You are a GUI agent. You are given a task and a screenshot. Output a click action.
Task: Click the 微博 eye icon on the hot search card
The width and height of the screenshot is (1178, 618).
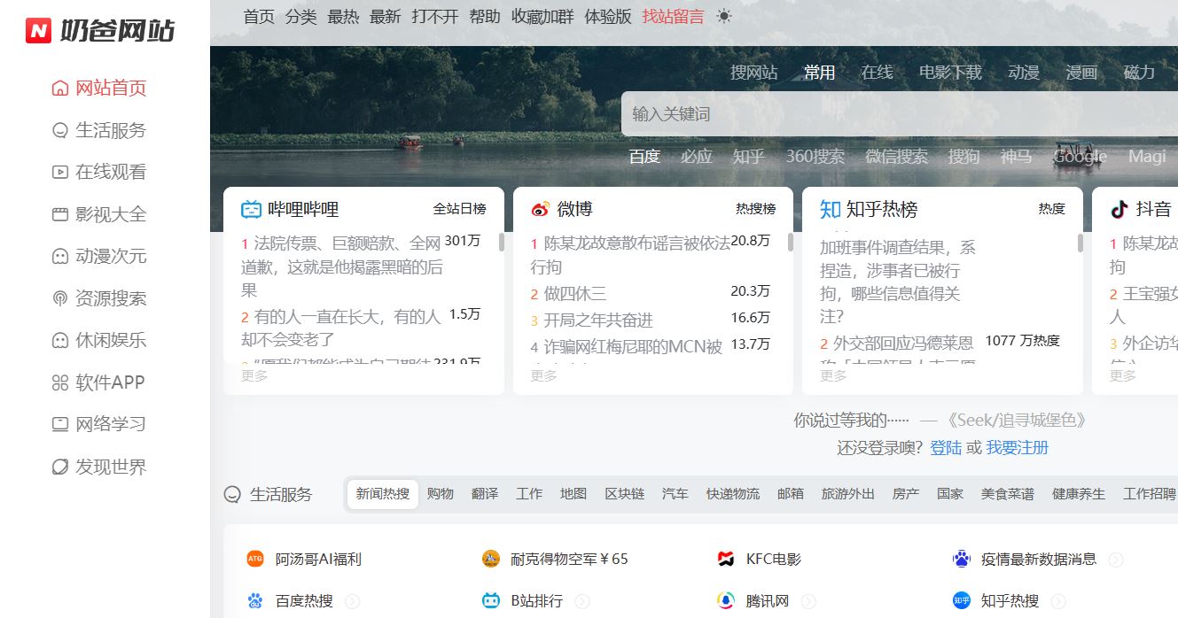pyautogui.click(x=540, y=208)
